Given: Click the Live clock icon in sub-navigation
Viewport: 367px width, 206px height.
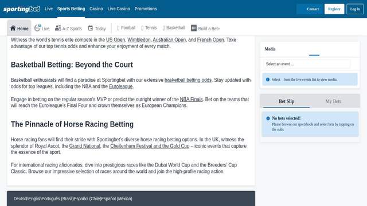Looking at the screenshot, I should (37, 28).
